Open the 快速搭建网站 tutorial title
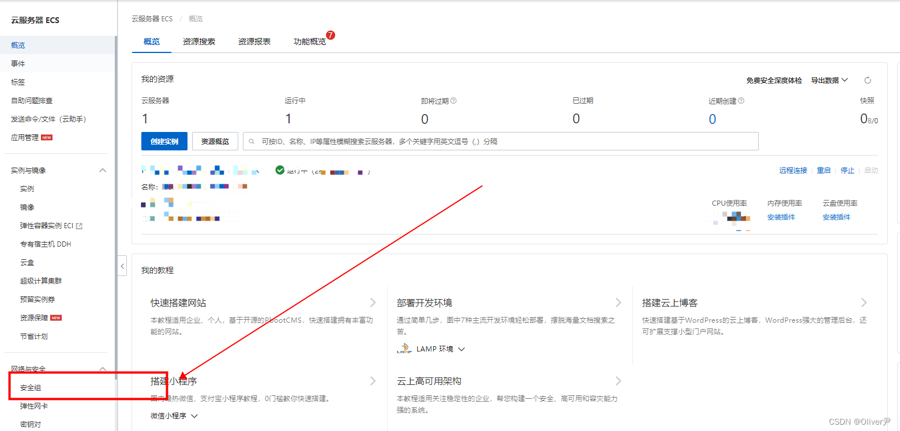 (x=178, y=303)
